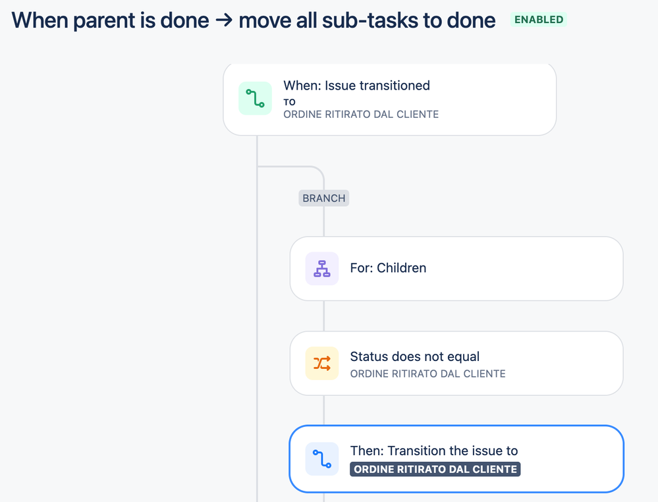This screenshot has height=502, width=658.
Task: Click the orange shuffle condition icon
Action: pyautogui.click(x=322, y=363)
